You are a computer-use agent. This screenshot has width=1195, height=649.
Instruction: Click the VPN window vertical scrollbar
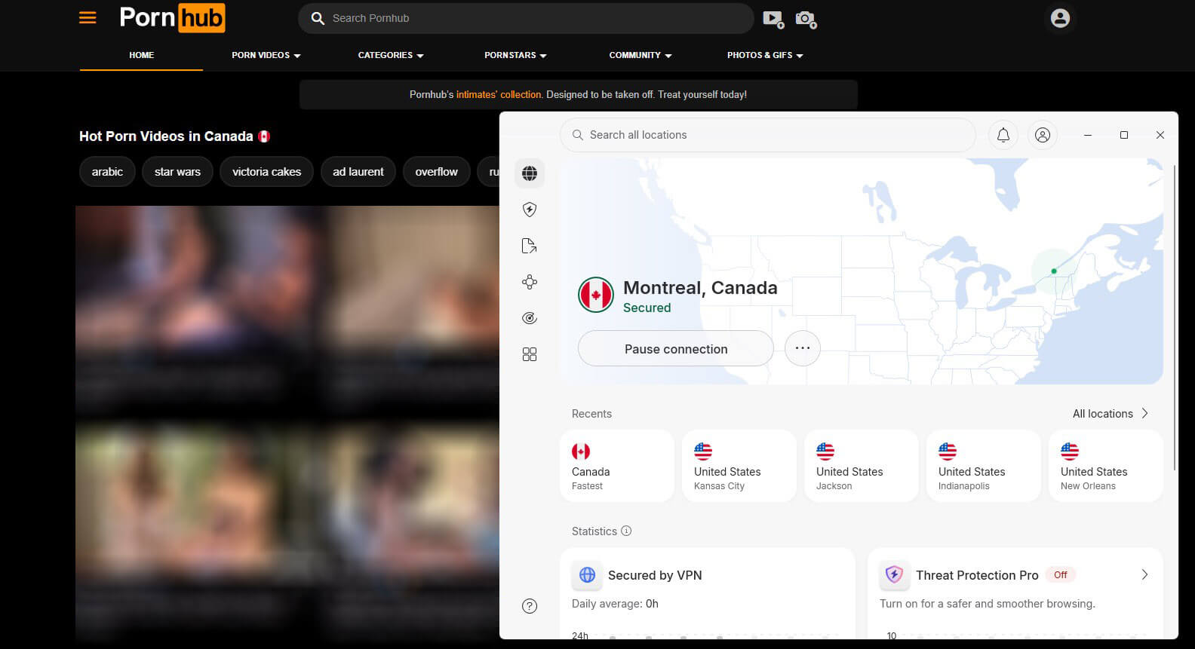pos(1175,317)
